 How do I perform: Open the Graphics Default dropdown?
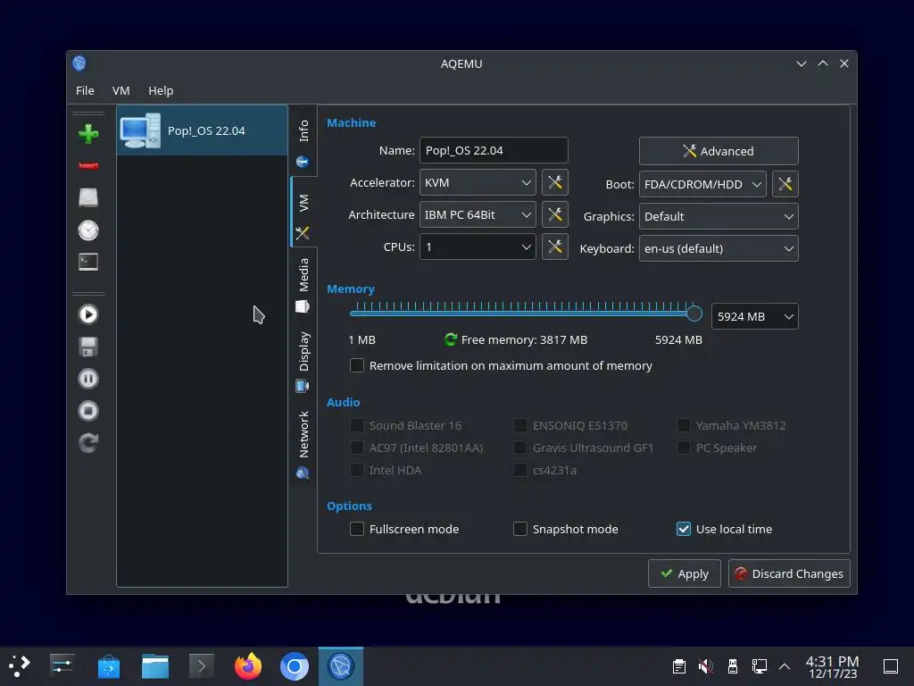tap(719, 216)
